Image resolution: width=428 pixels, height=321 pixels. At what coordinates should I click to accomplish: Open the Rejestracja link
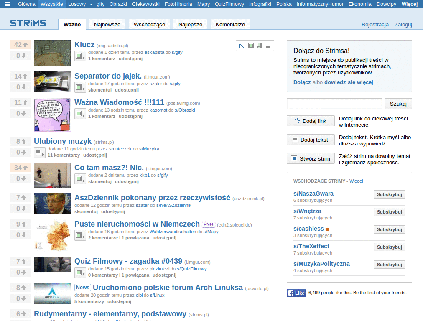pyautogui.click(x=375, y=25)
